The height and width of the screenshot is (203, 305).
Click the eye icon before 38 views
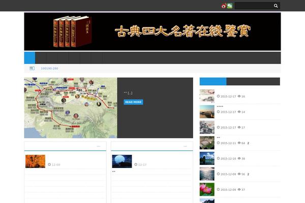[x=239, y=158]
